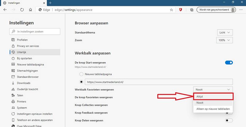Go to the home page icon
This screenshot has width=246, height=127.
coord(30,10)
